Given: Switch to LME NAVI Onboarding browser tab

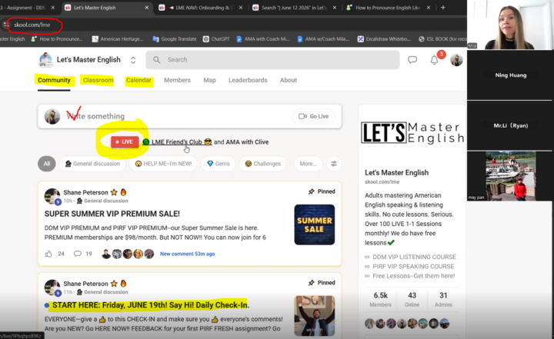Looking at the screenshot, I should [x=200, y=8].
